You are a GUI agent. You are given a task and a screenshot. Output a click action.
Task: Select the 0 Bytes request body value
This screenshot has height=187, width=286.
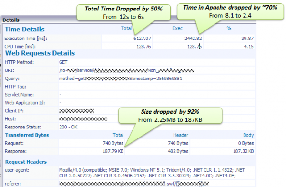pyautogui.click(x=246, y=143)
